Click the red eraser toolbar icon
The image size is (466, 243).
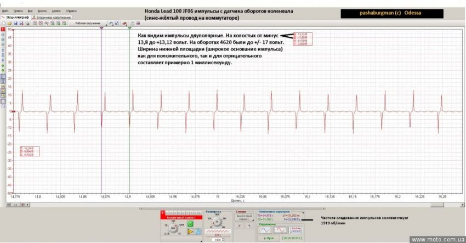pos(124,23)
